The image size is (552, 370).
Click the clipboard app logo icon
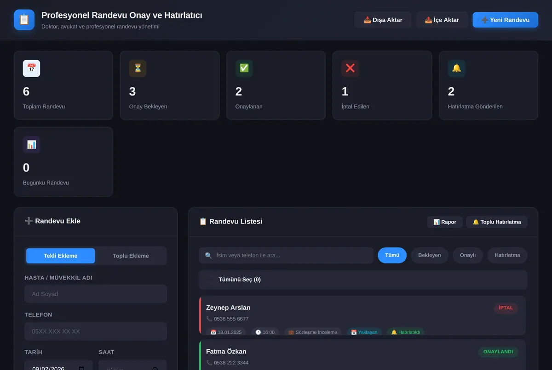point(24,20)
